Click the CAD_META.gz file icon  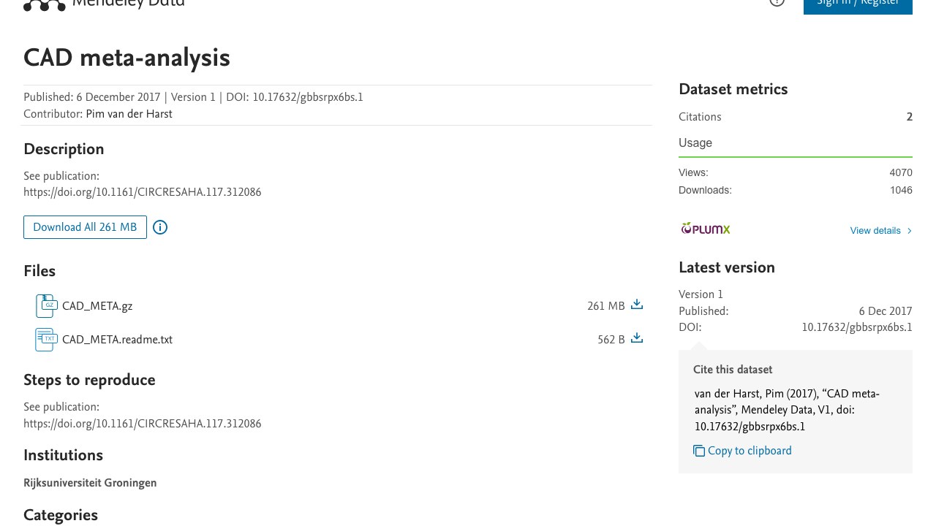point(46,306)
